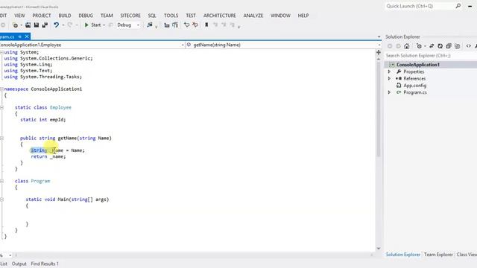
Task: Click the Save toolbar icon
Action: [37, 25]
